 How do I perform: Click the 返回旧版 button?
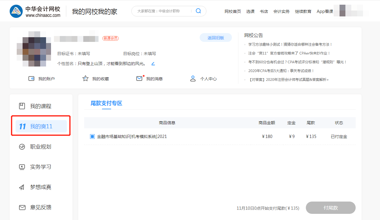[216, 37]
